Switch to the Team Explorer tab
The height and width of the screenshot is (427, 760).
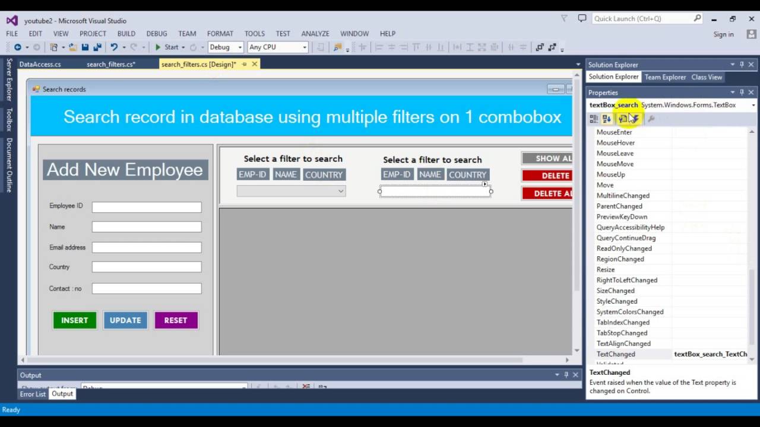click(665, 77)
